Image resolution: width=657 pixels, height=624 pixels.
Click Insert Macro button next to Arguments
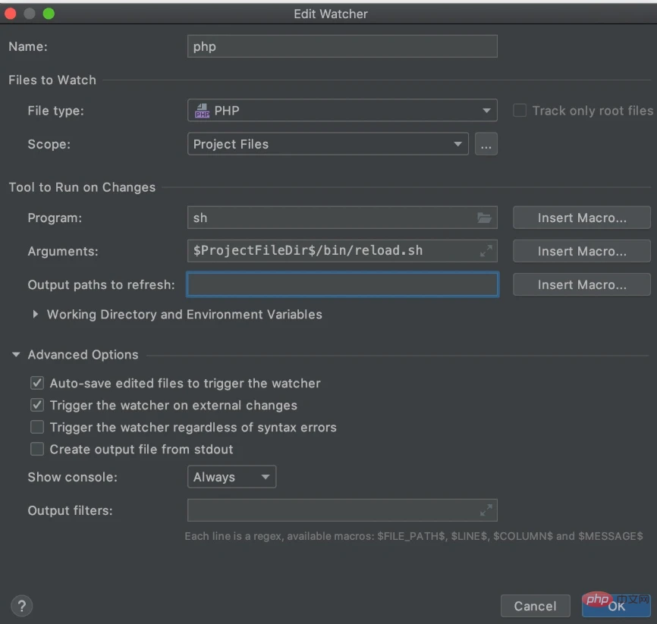(x=581, y=251)
